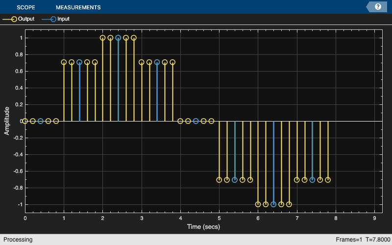Open the help question mark icon
Image resolution: width=392 pixels, height=245 pixels.
tap(378, 7)
